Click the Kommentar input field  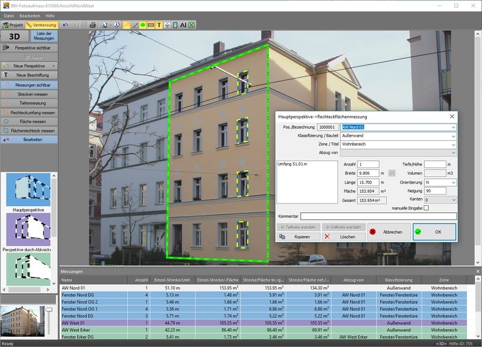[378, 216]
